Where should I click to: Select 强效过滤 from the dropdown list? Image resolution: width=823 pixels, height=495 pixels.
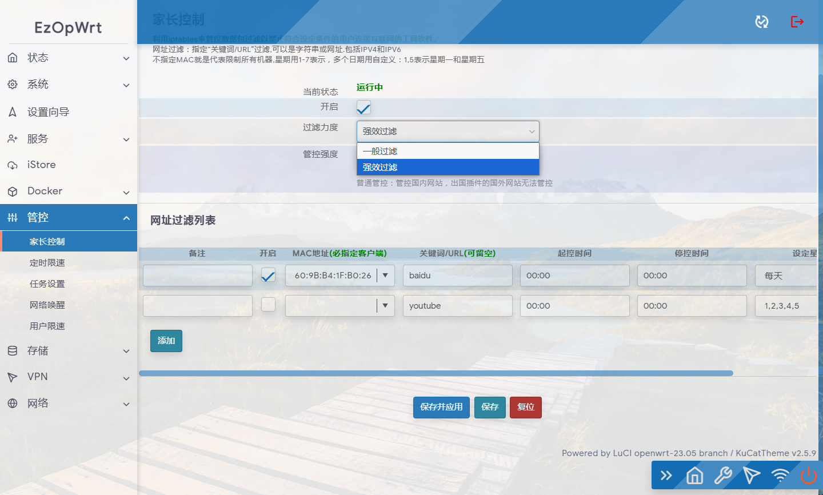click(x=448, y=167)
